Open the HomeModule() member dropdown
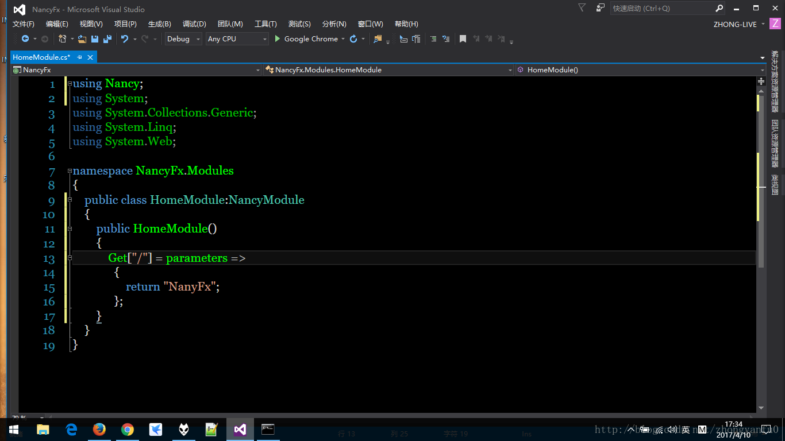Viewport: 785px width, 441px height. pos(640,70)
